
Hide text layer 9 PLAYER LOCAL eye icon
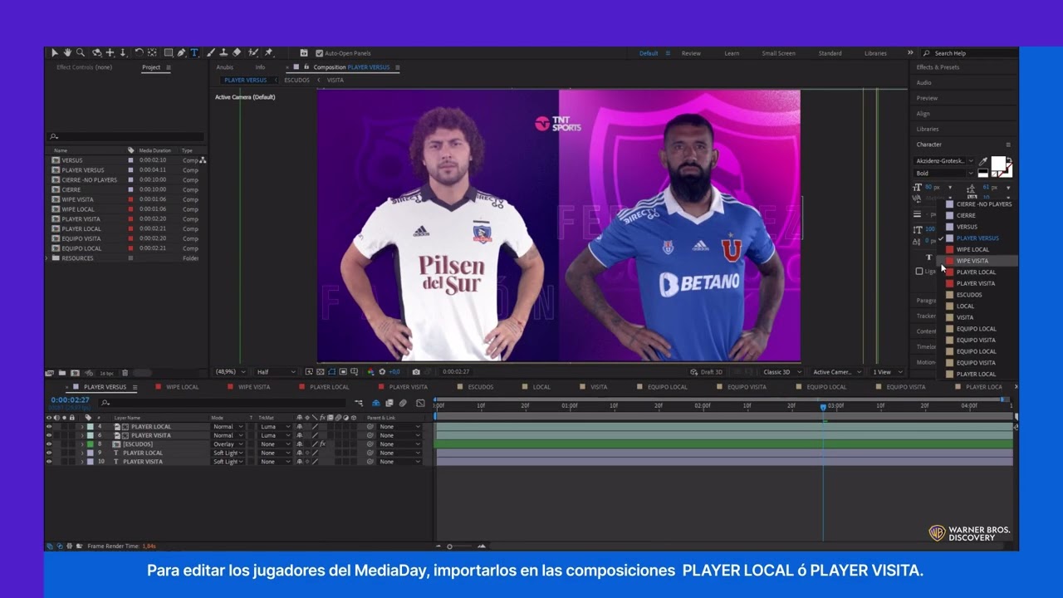(49, 453)
